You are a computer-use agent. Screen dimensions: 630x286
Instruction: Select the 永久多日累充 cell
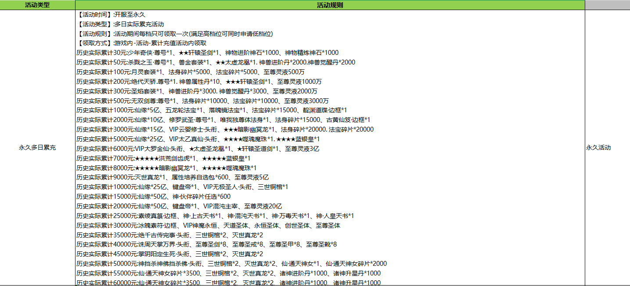pos(37,148)
